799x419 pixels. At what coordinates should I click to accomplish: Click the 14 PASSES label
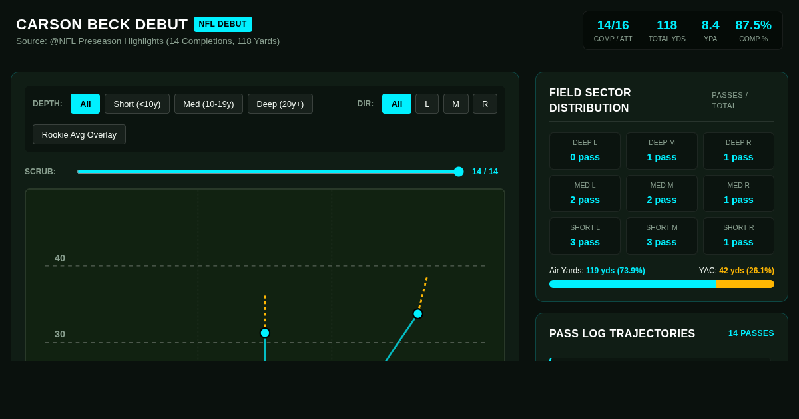pyautogui.click(x=751, y=333)
